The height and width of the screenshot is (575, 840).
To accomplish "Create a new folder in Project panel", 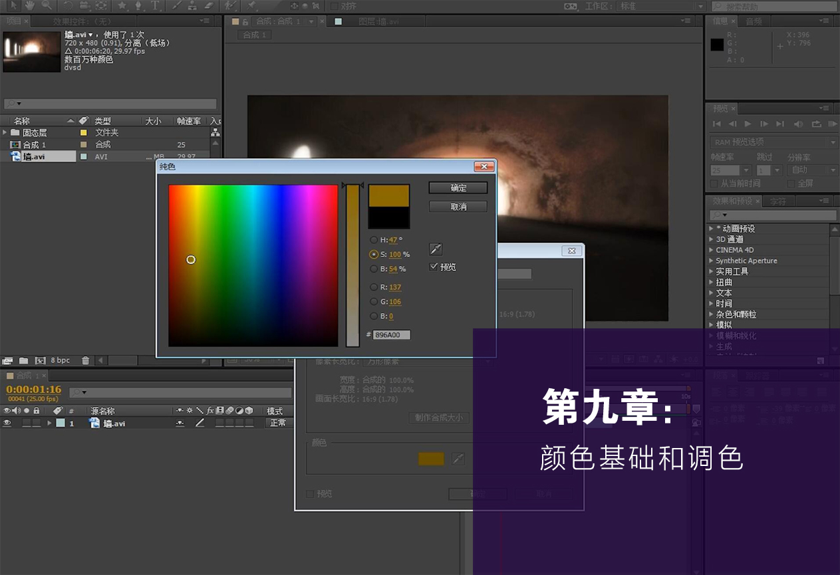I will 23,360.
